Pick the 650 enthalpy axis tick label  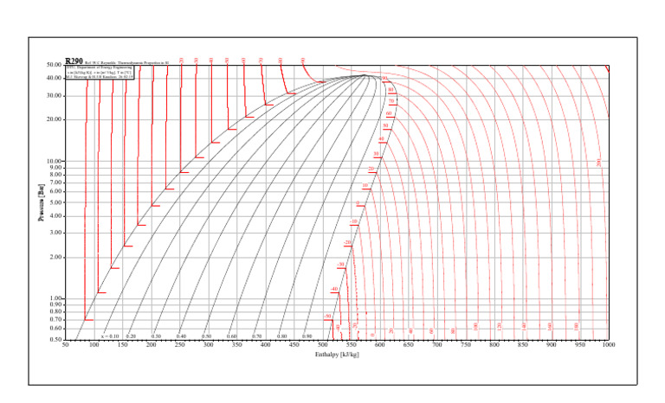click(409, 345)
